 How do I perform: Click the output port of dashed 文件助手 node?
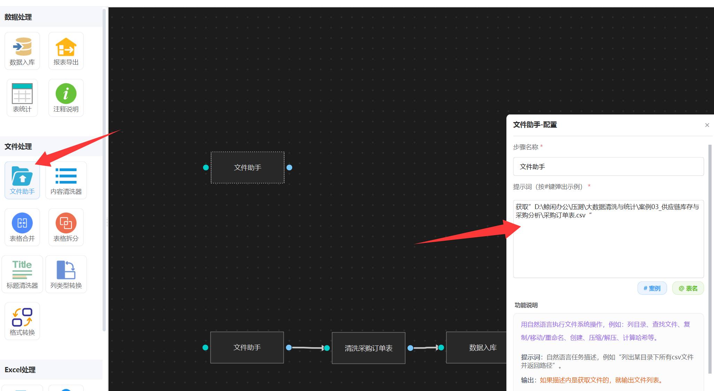[289, 168]
